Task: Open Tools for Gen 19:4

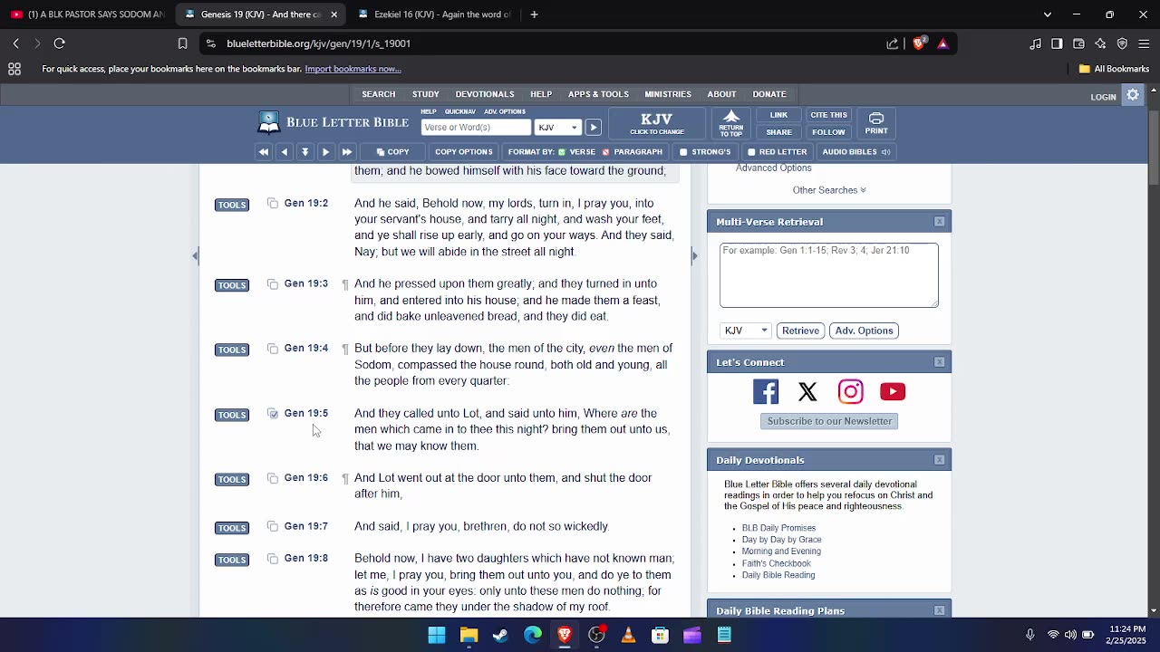Action: click(232, 350)
